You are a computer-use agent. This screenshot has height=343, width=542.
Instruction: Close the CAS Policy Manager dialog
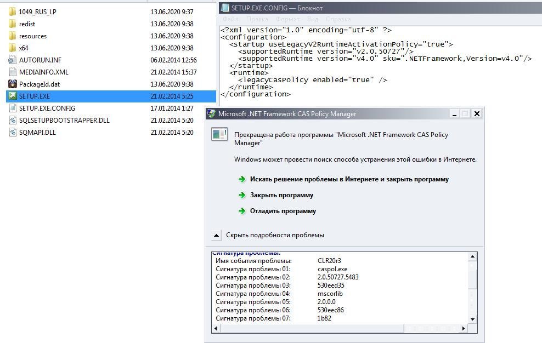pyautogui.click(x=477, y=113)
